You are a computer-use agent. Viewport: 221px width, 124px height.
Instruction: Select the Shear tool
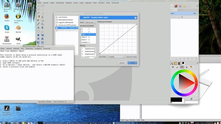click(38, 39)
